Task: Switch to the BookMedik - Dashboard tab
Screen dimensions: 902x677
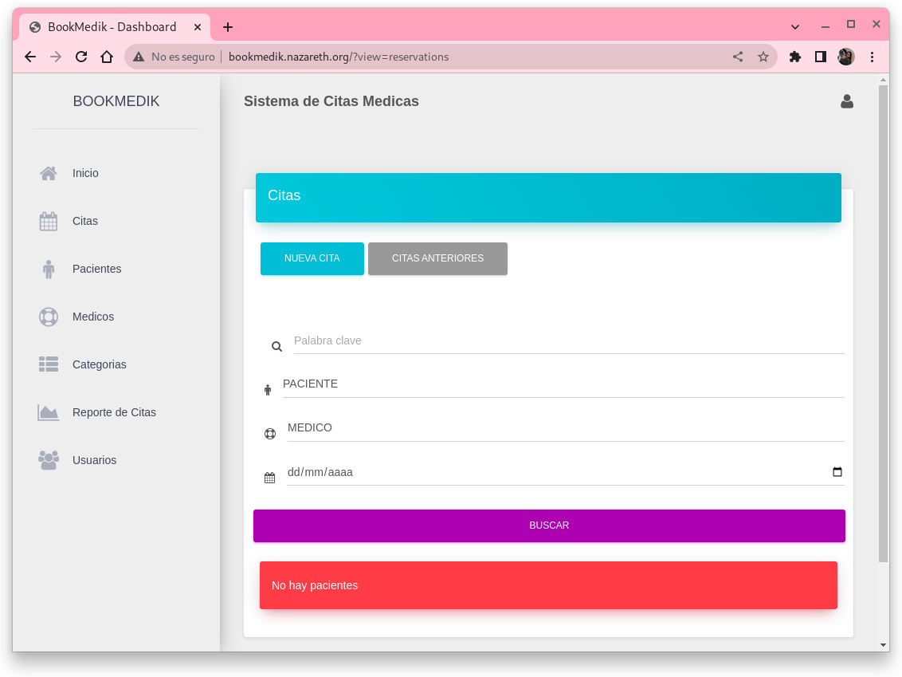Action: (112, 27)
